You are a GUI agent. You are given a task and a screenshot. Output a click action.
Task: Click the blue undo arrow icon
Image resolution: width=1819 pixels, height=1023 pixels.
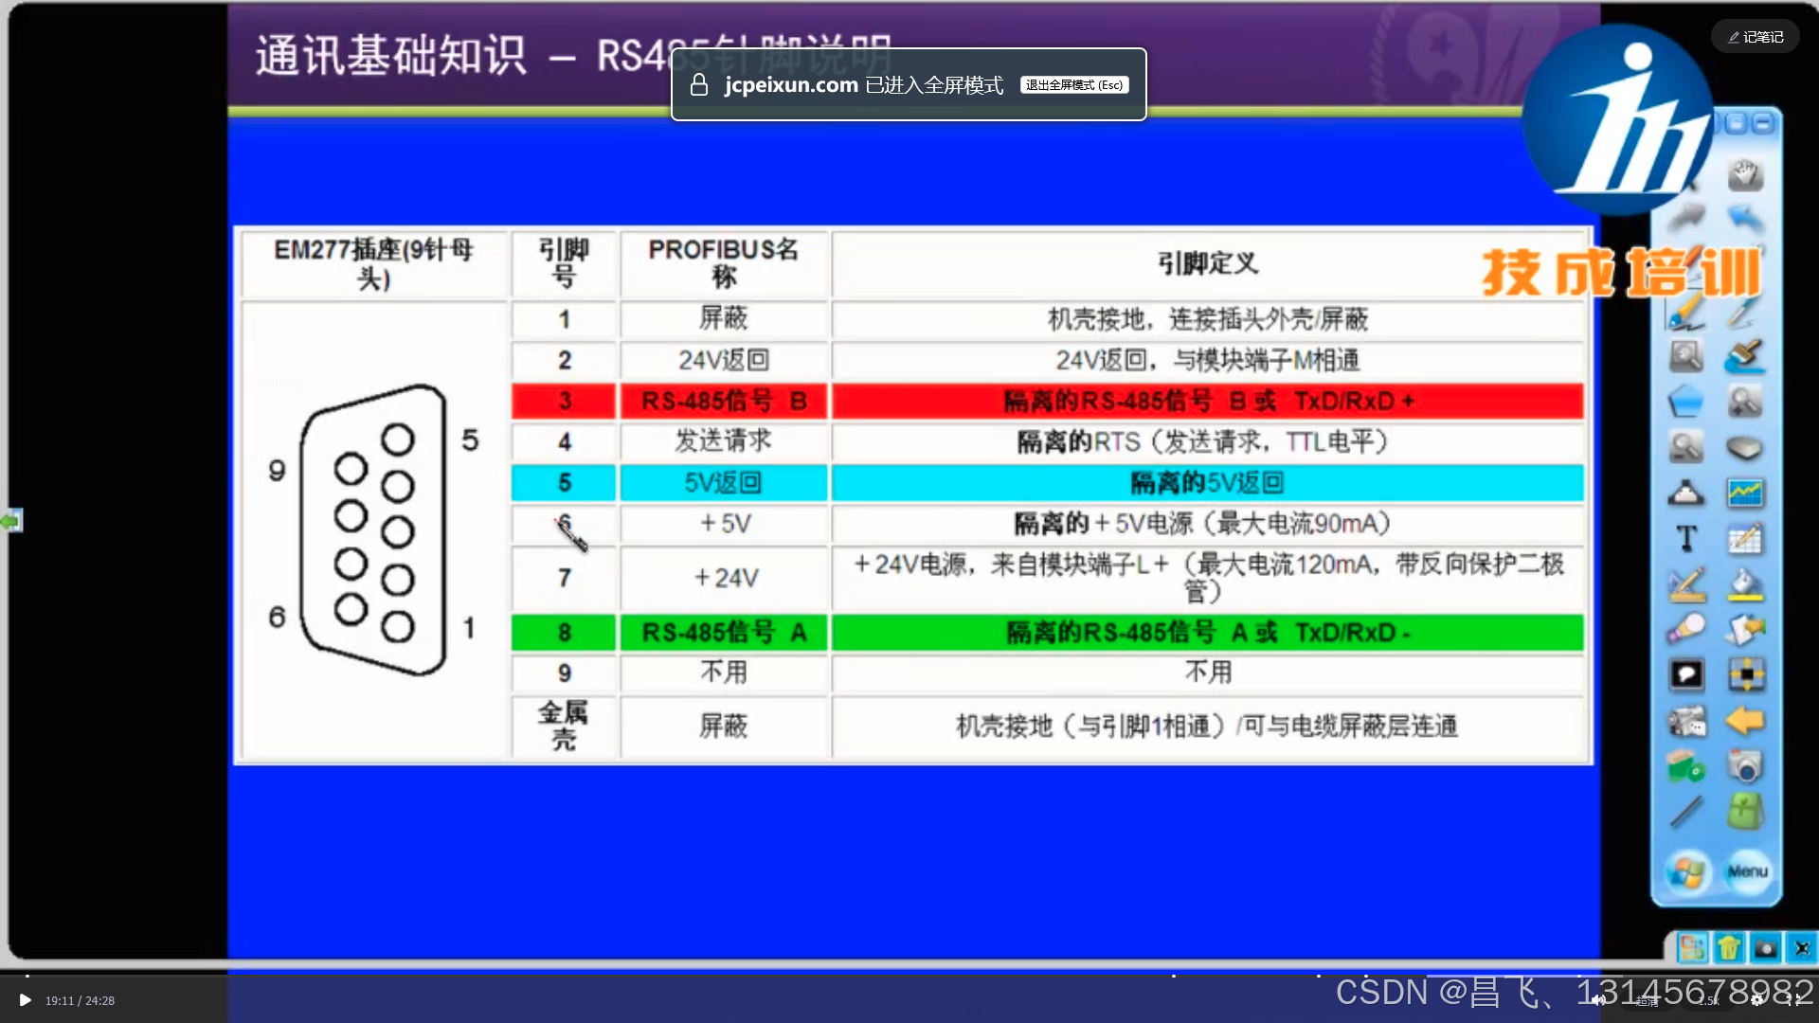click(x=1745, y=219)
